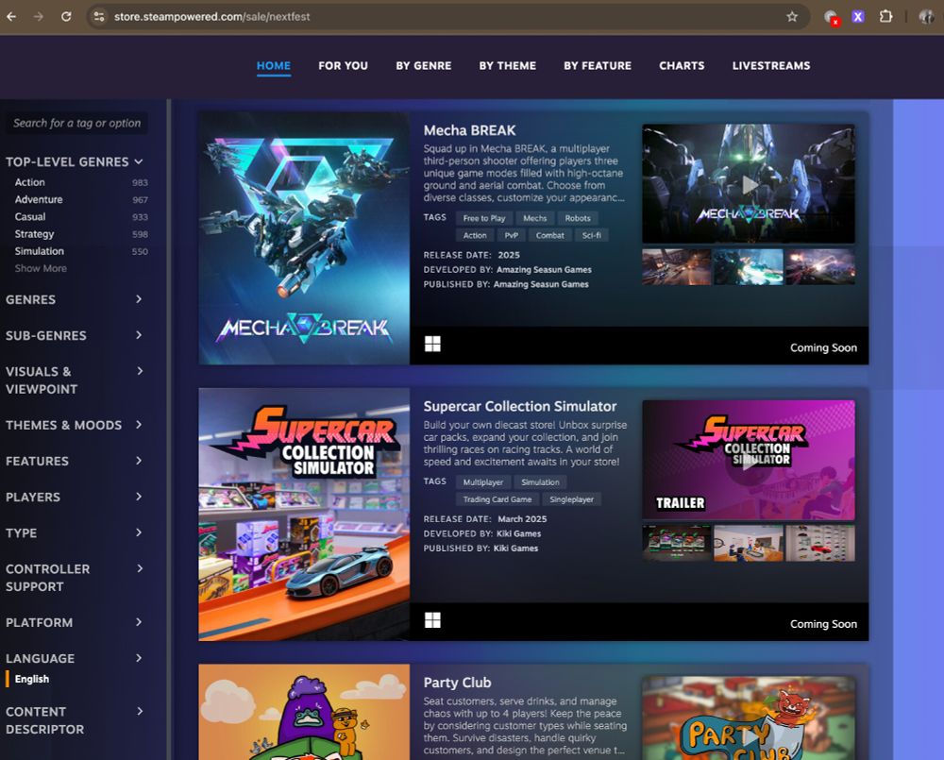Image resolution: width=944 pixels, height=760 pixels.
Task: Expand the Platform filter section
Action: pyautogui.click(x=74, y=622)
